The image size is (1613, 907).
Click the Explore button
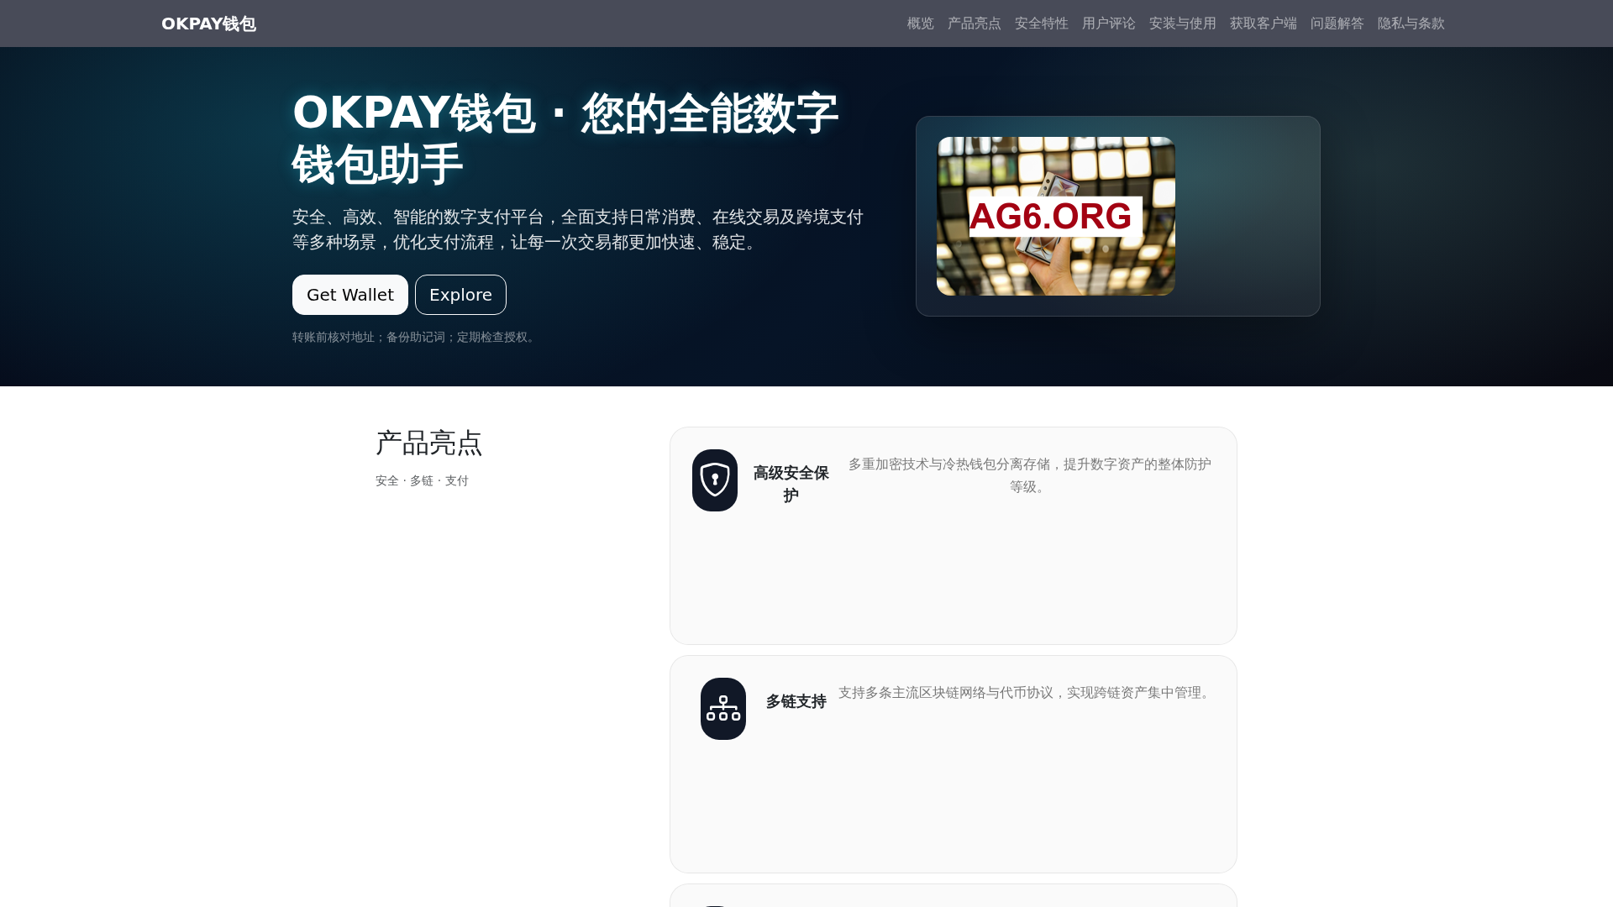[x=460, y=295]
